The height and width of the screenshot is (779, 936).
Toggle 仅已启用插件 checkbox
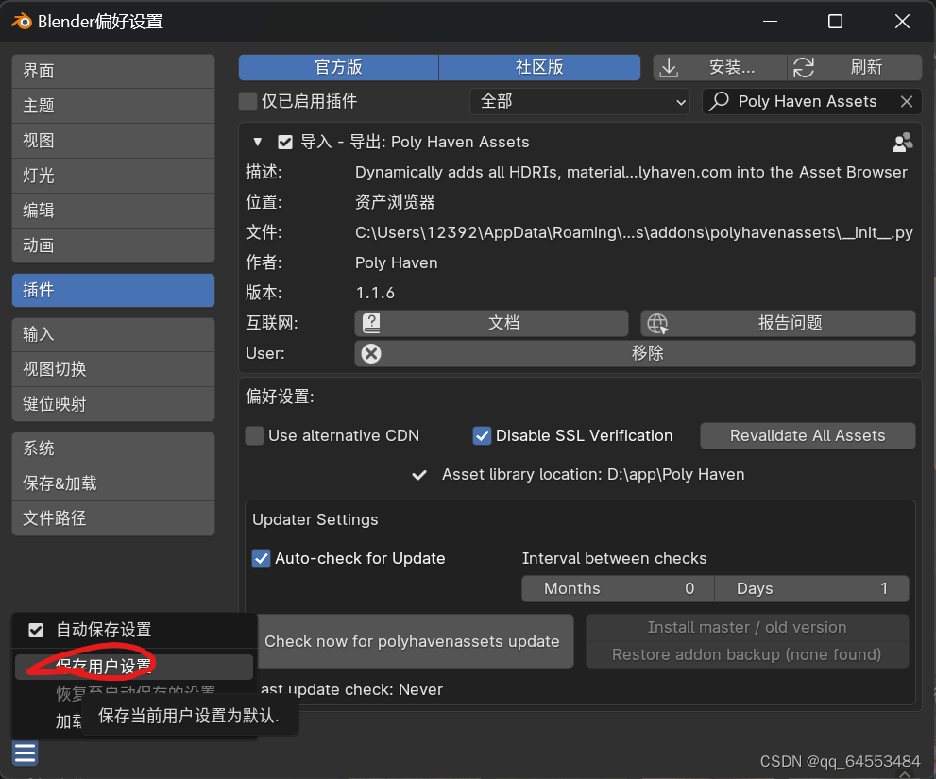pos(247,101)
